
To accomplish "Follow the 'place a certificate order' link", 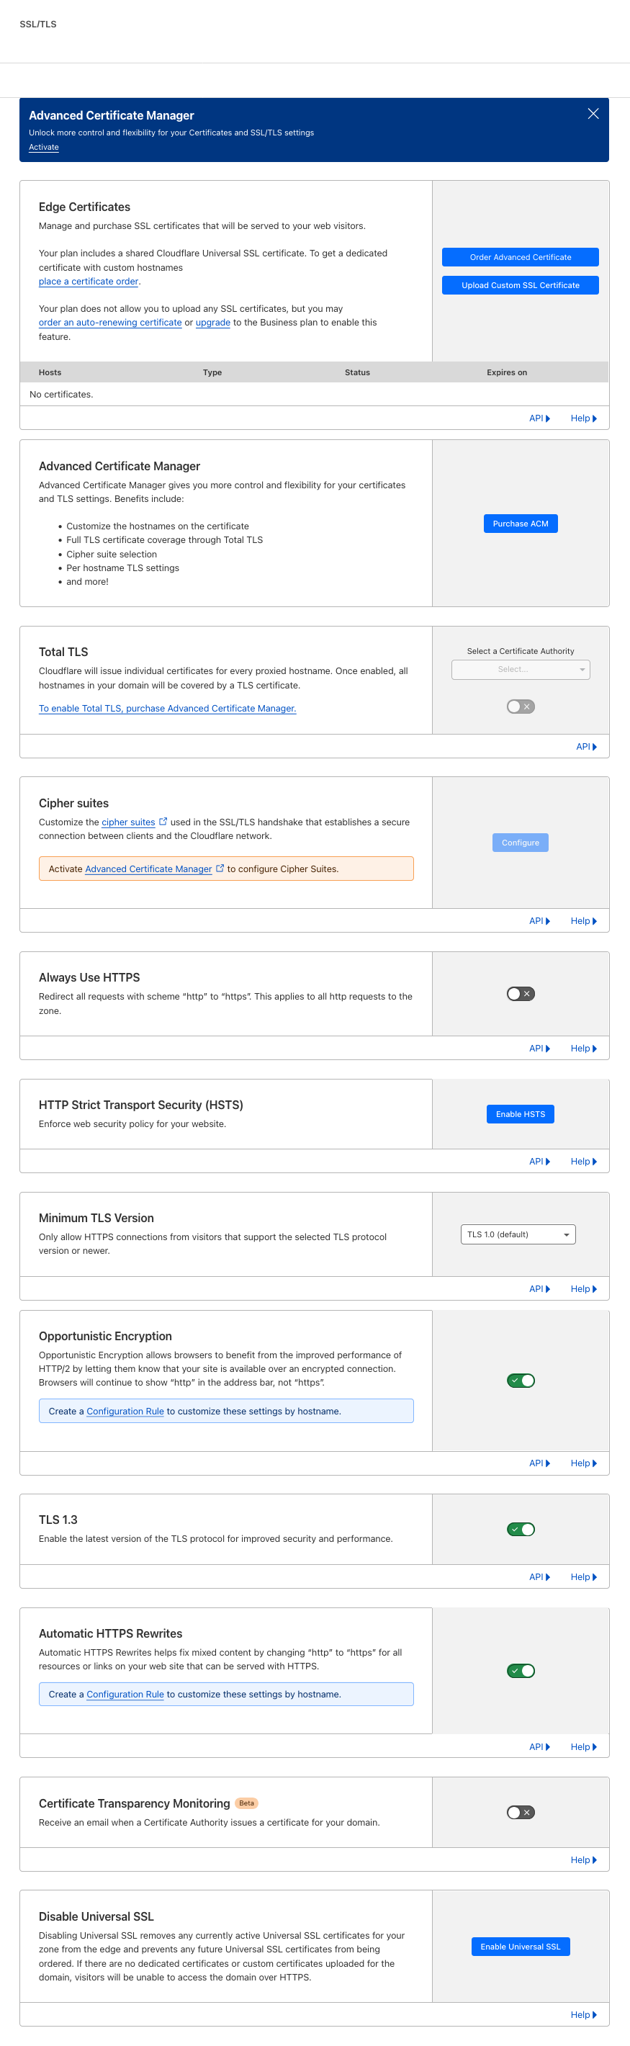I will coord(88,281).
